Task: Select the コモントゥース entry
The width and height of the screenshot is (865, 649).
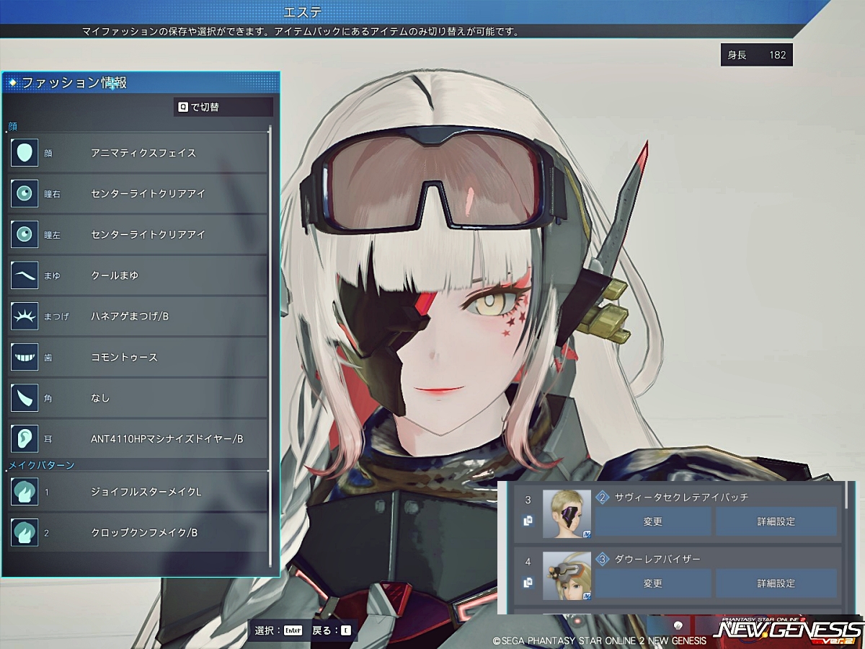Action: click(x=138, y=357)
